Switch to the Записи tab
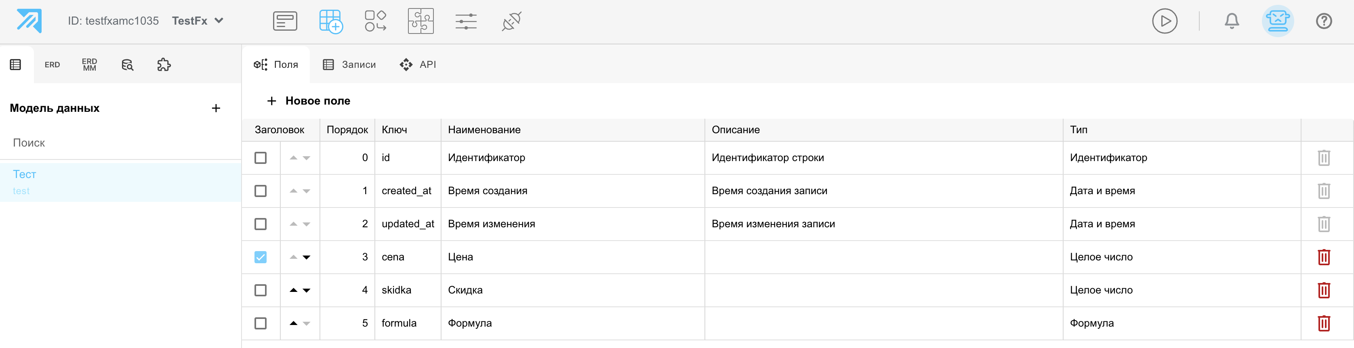Viewport: 1354px width, 348px height. coord(349,65)
